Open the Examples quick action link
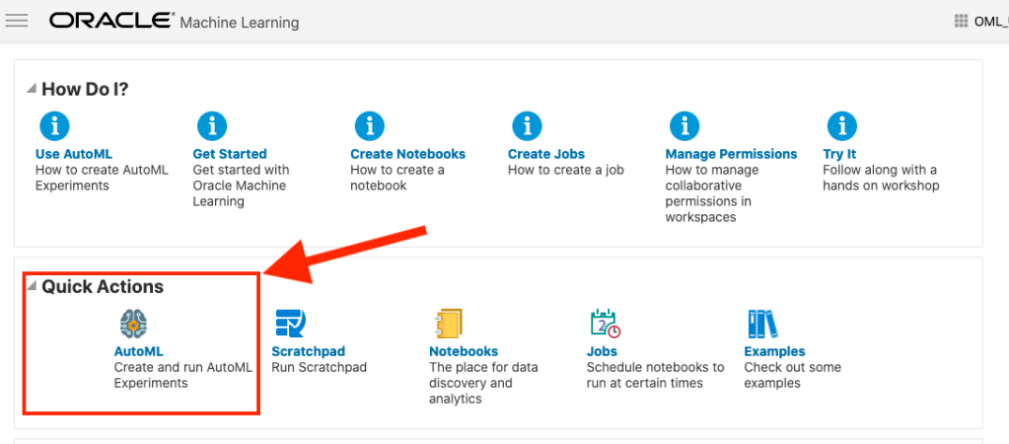 point(774,351)
